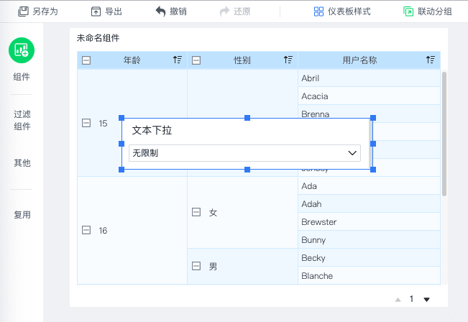Sort the 性别 column
The width and height of the screenshot is (468, 322).
pos(288,60)
